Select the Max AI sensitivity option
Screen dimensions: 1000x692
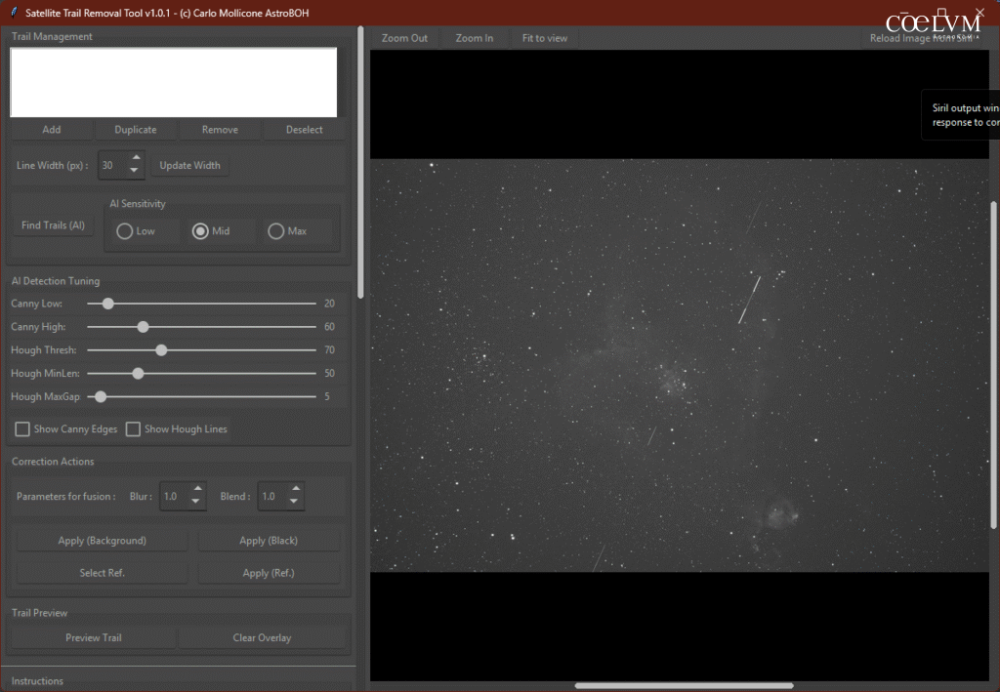point(276,231)
